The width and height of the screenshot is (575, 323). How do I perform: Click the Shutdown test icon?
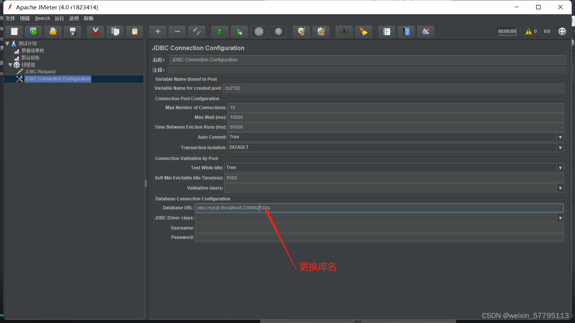(x=279, y=31)
